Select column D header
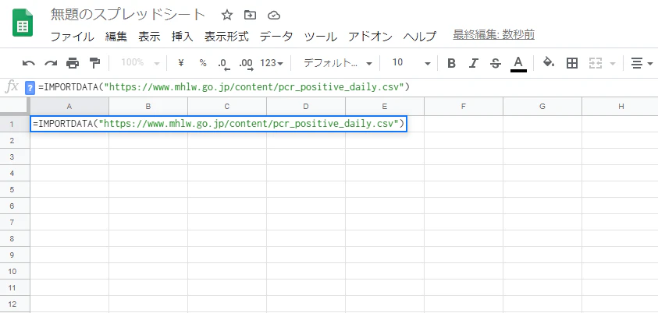 coord(306,107)
